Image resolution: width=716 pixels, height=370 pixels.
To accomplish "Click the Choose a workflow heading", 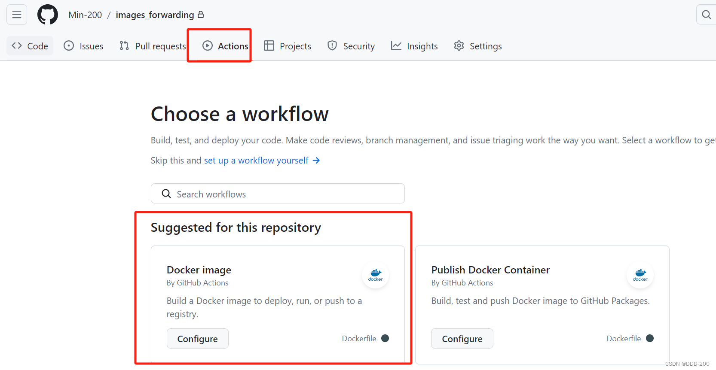I will tap(240, 114).
